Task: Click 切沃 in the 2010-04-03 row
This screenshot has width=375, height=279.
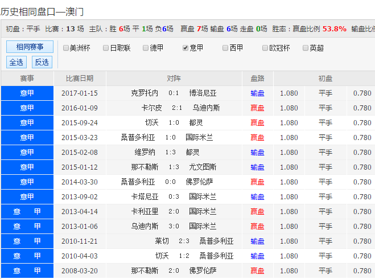Action: (162, 256)
